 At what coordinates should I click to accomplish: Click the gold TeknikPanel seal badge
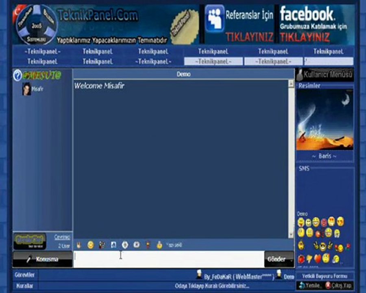[184, 27]
